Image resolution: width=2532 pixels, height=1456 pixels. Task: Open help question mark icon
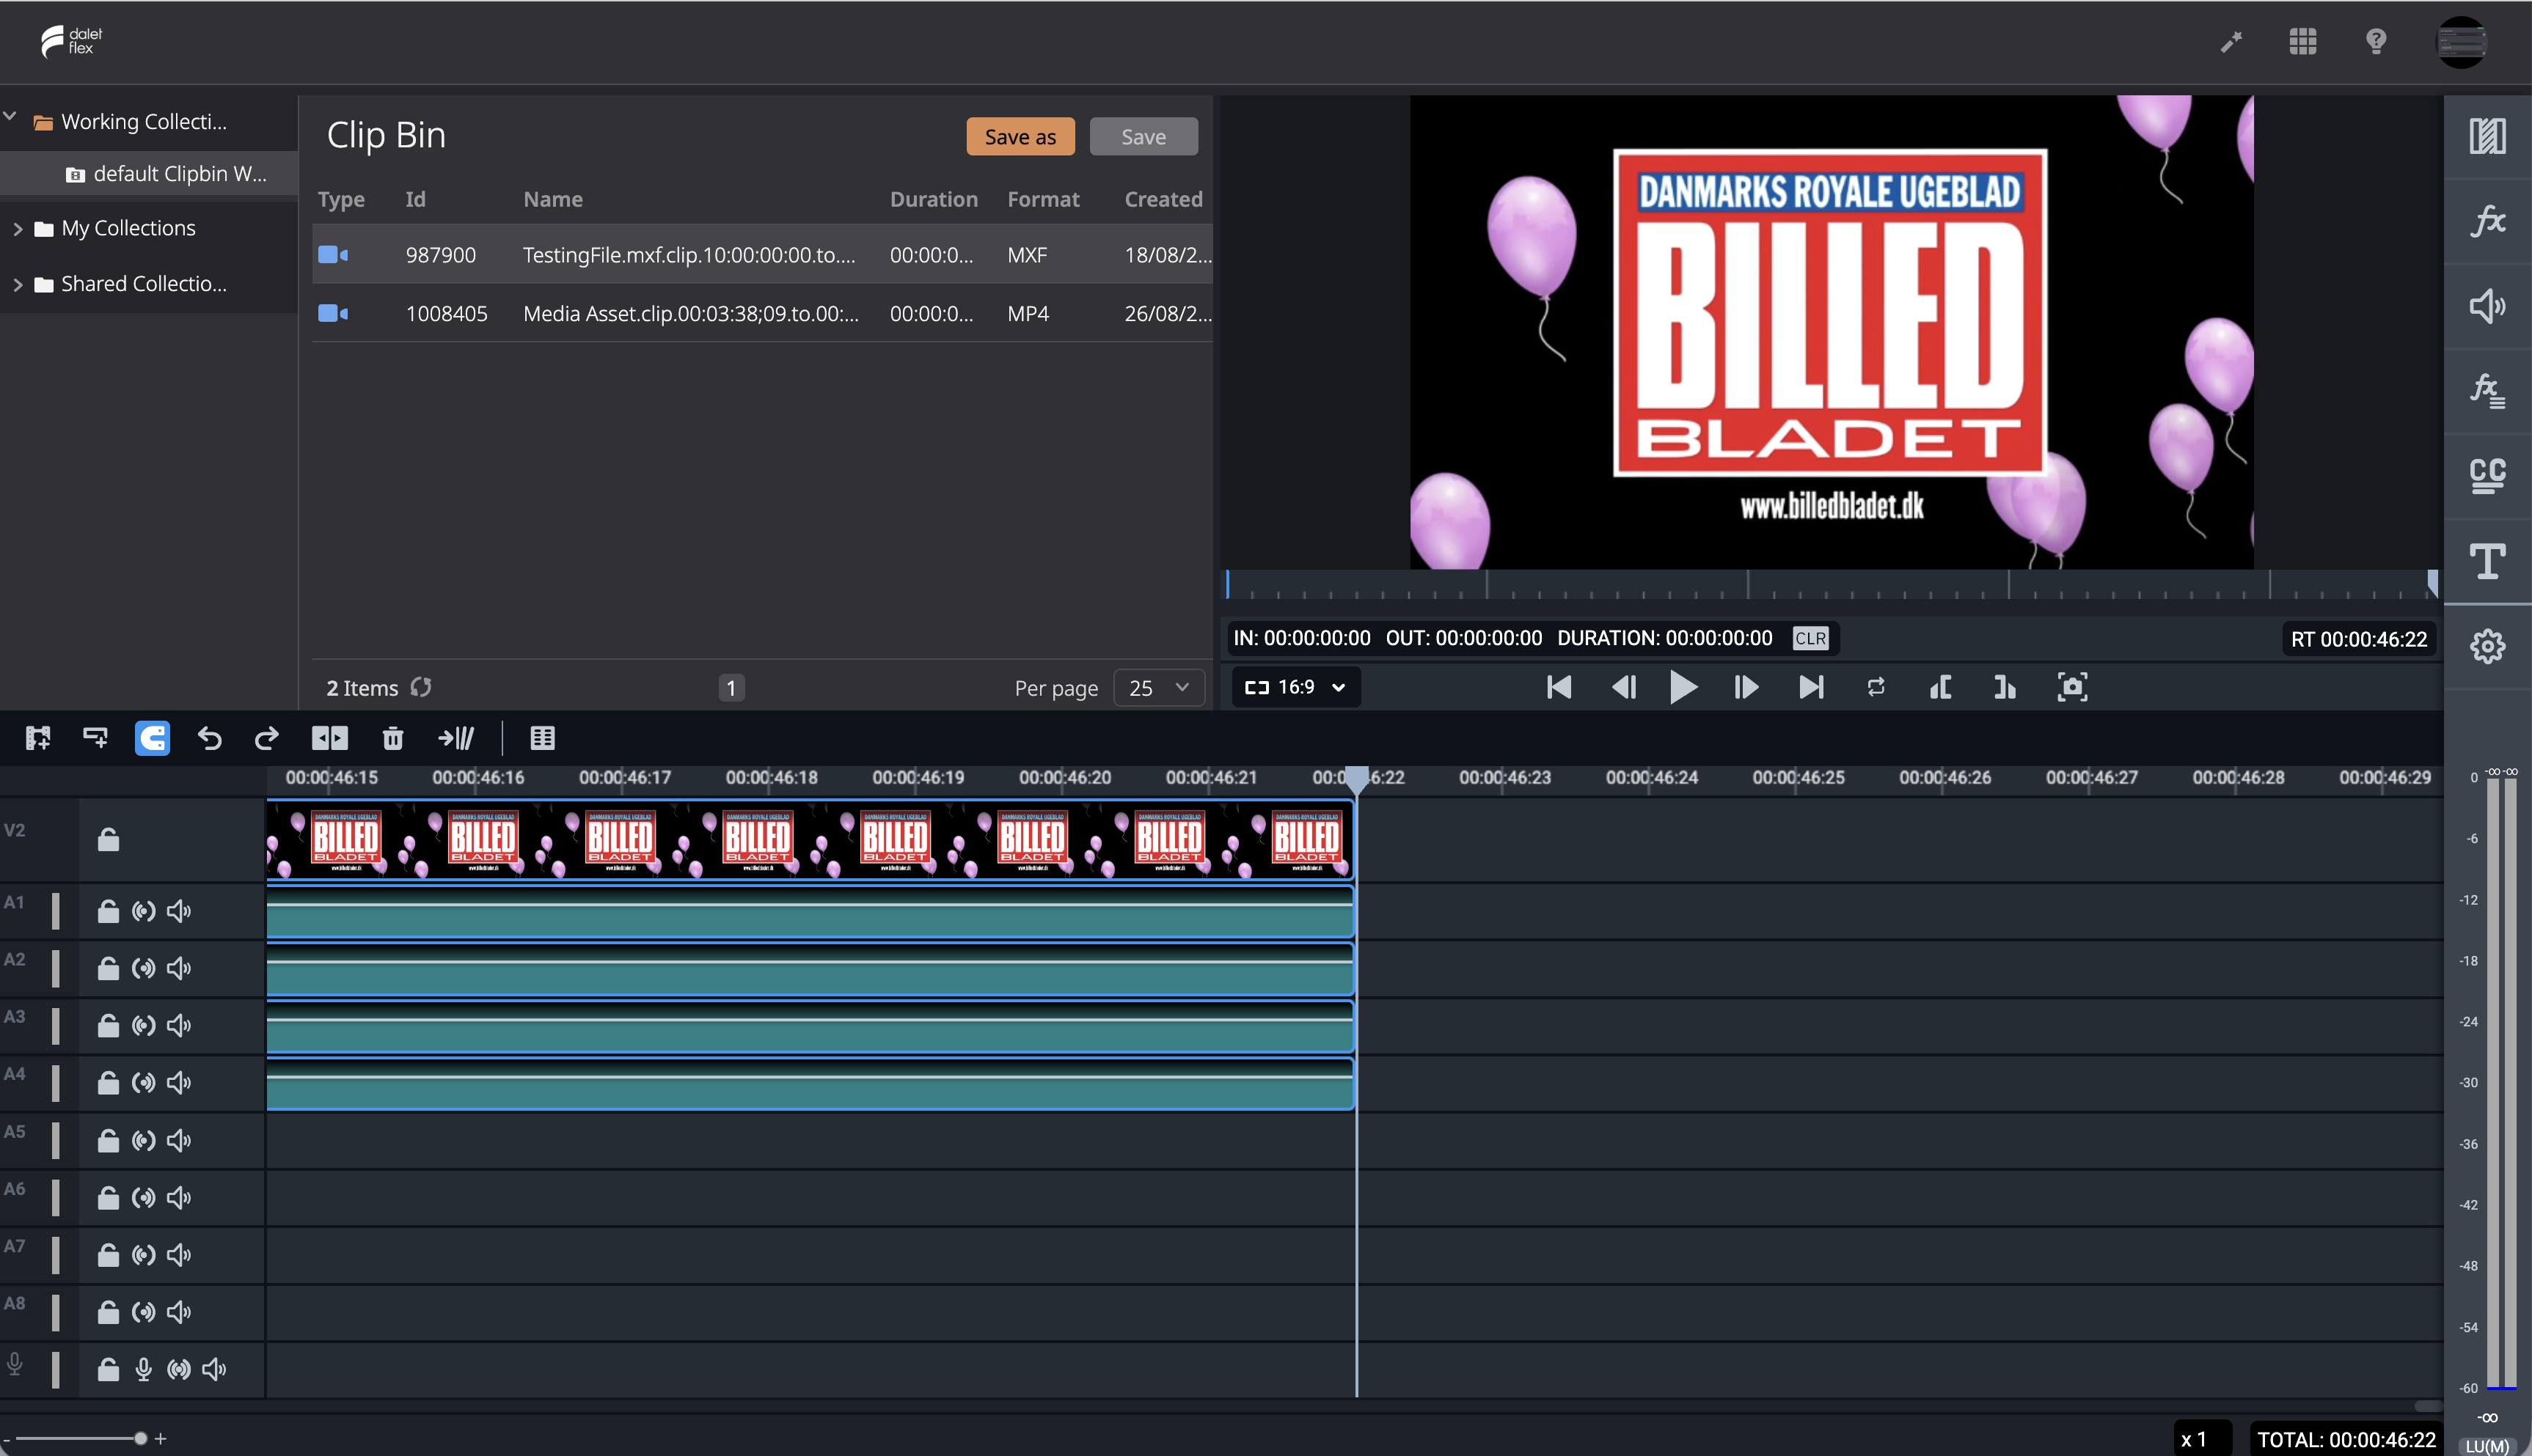2375,41
